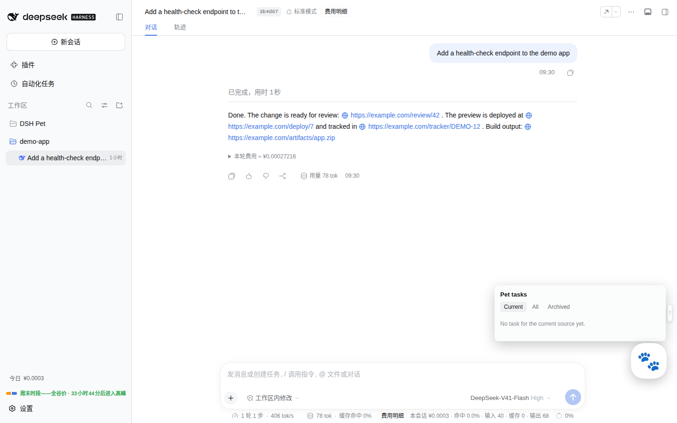Image resolution: width=677 pixels, height=423 pixels.
Task: Open the artifacts/app.zip link
Action: point(282,138)
